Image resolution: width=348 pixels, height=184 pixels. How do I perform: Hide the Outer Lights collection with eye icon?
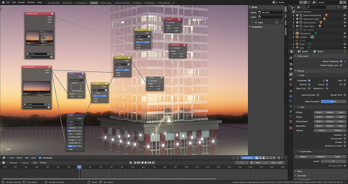[x=344, y=26]
